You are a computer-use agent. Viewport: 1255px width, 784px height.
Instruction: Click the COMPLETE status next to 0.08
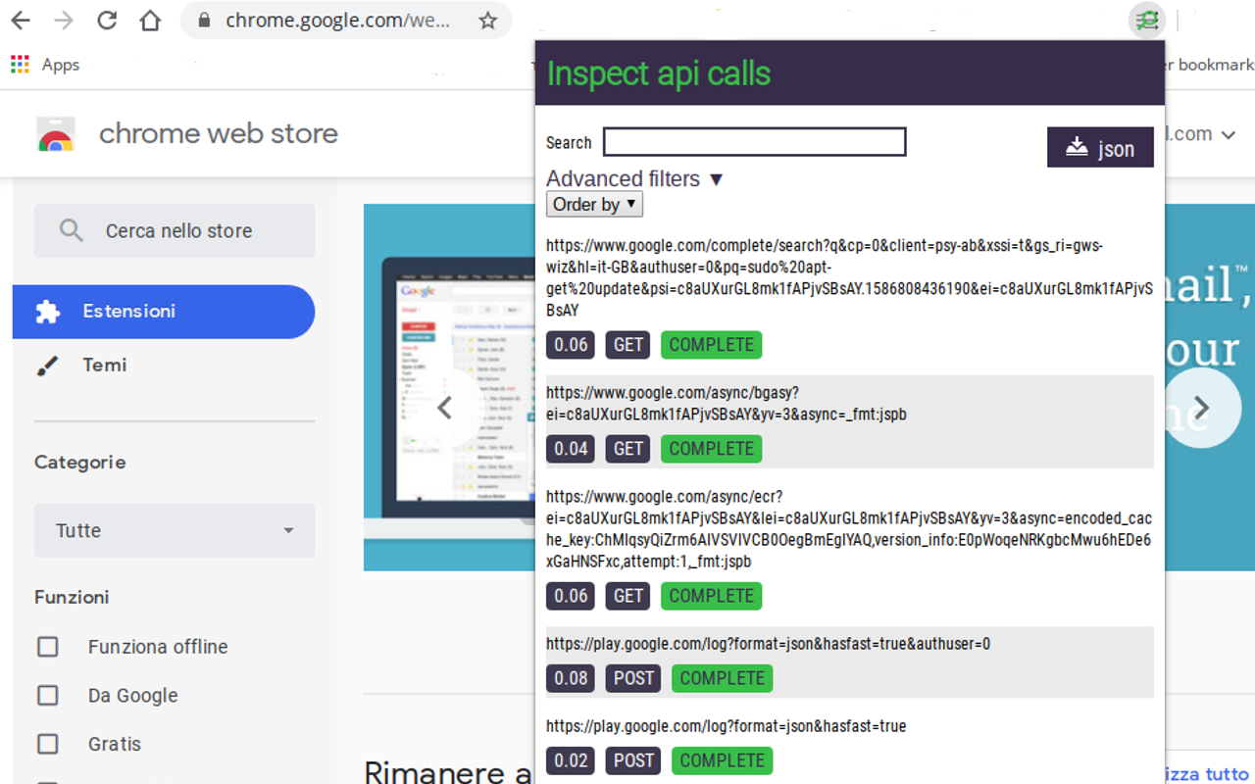pyautogui.click(x=722, y=678)
